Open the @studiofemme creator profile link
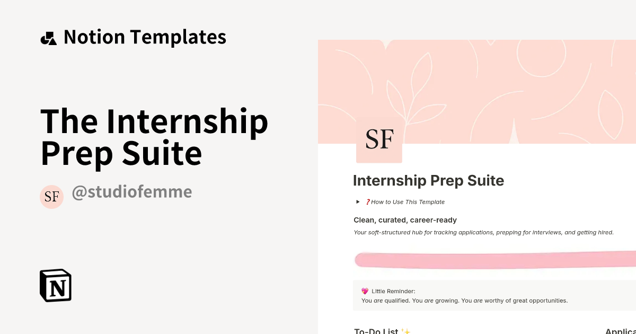 132,192
